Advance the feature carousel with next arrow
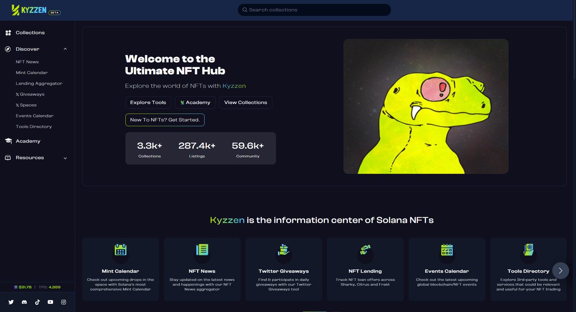The width and height of the screenshot is (576, 312). [561, 271]
